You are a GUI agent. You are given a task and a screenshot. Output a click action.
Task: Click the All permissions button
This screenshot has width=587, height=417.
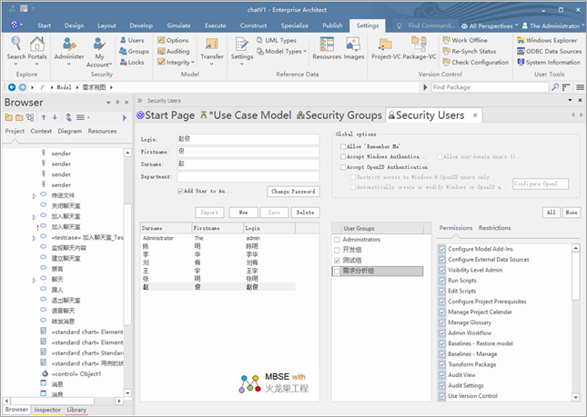552,213
